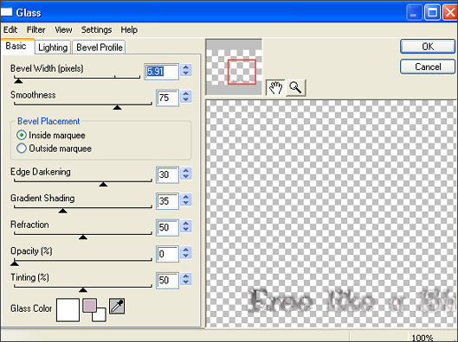Open the white Glass Color swatch

pos(68,310)
